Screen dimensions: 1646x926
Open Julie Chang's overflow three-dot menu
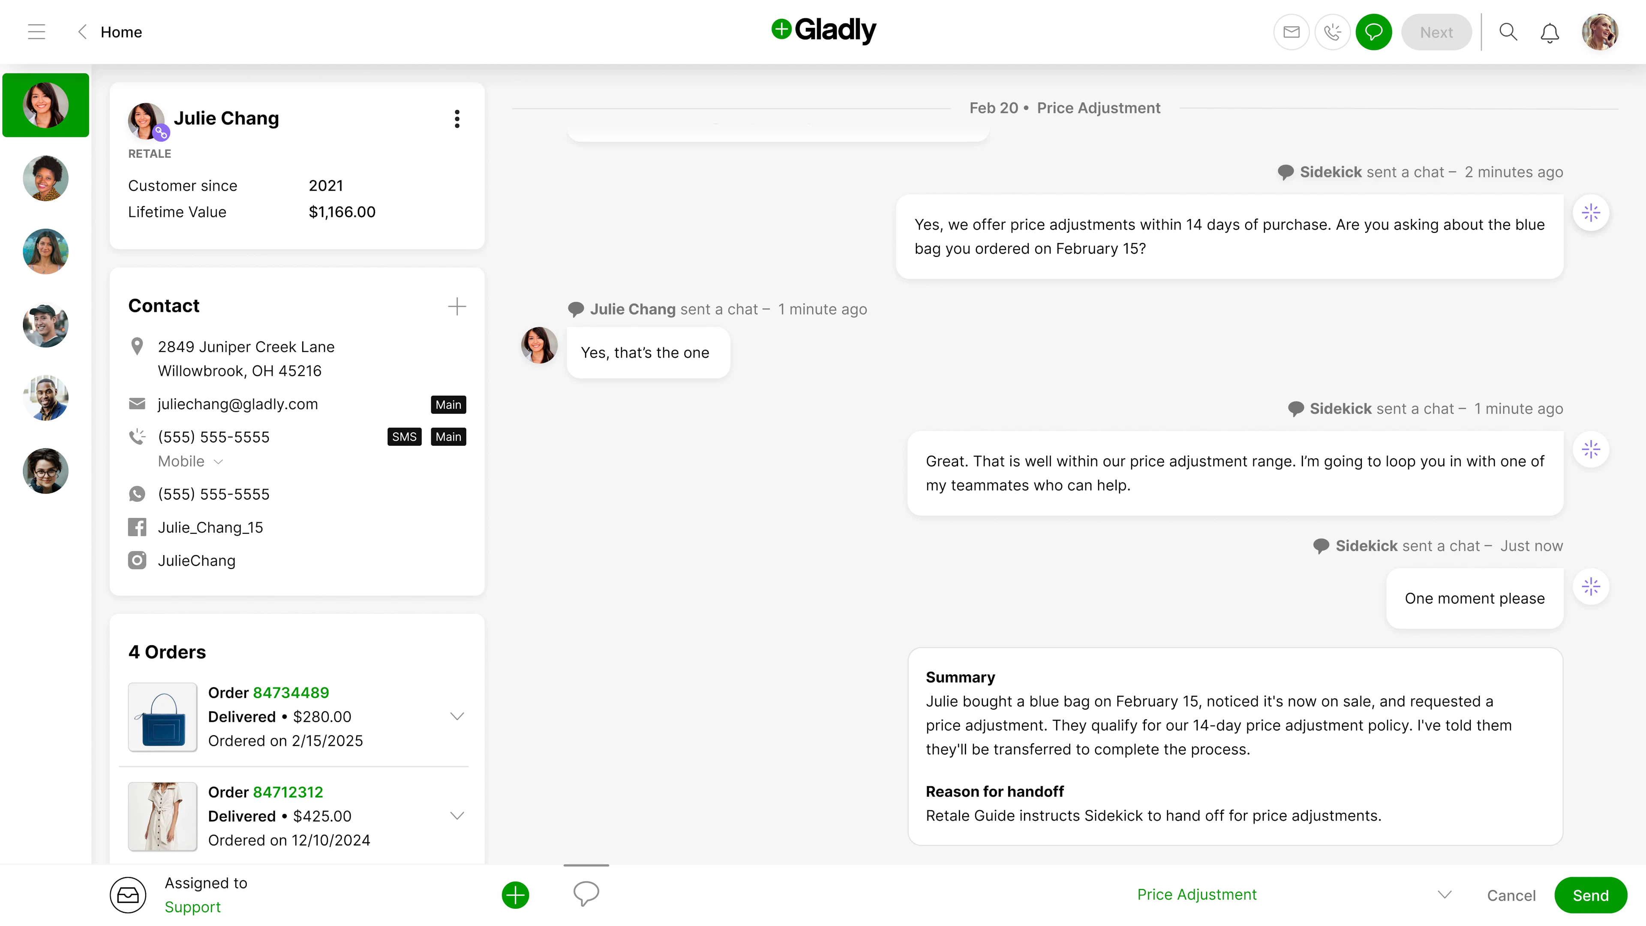457,119
